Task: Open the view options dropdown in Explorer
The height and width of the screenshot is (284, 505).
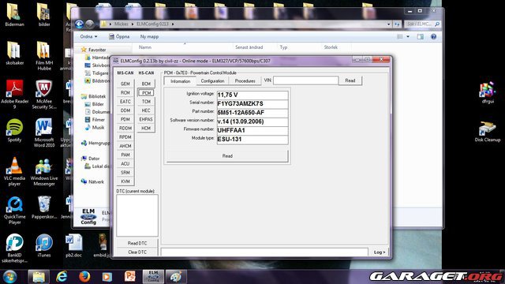Action: (408, 37)
